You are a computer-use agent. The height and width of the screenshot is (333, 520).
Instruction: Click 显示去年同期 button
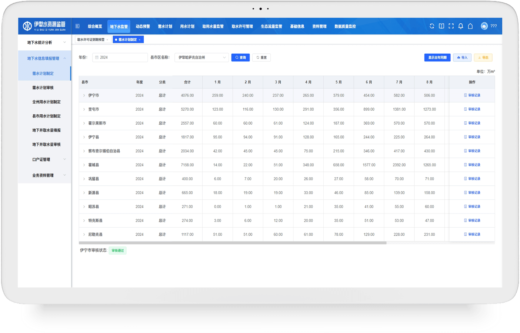tap(437, 57)
